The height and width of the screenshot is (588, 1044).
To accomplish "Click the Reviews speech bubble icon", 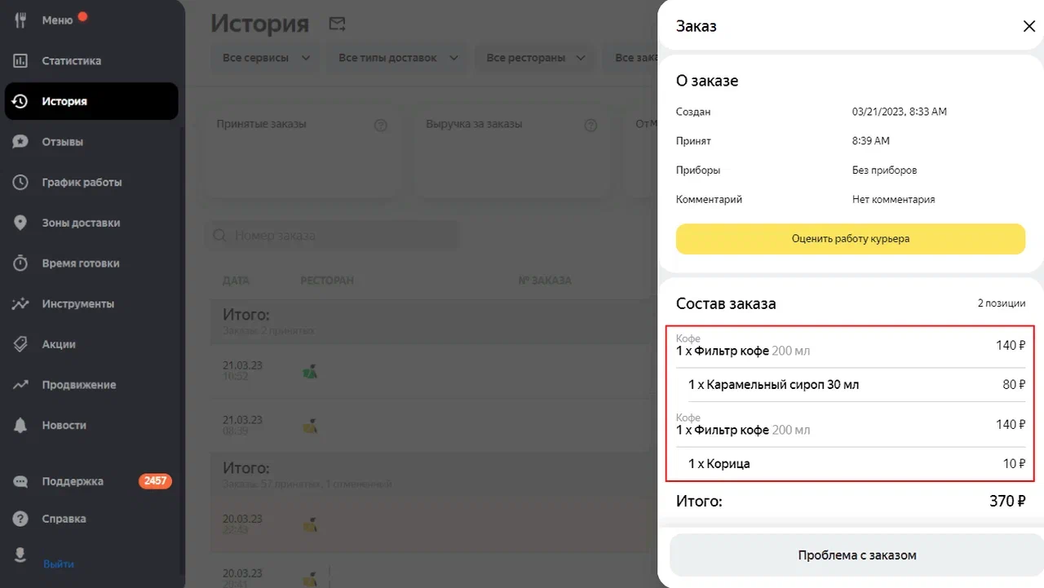I will pyautogui.click(x=20, y=142).
